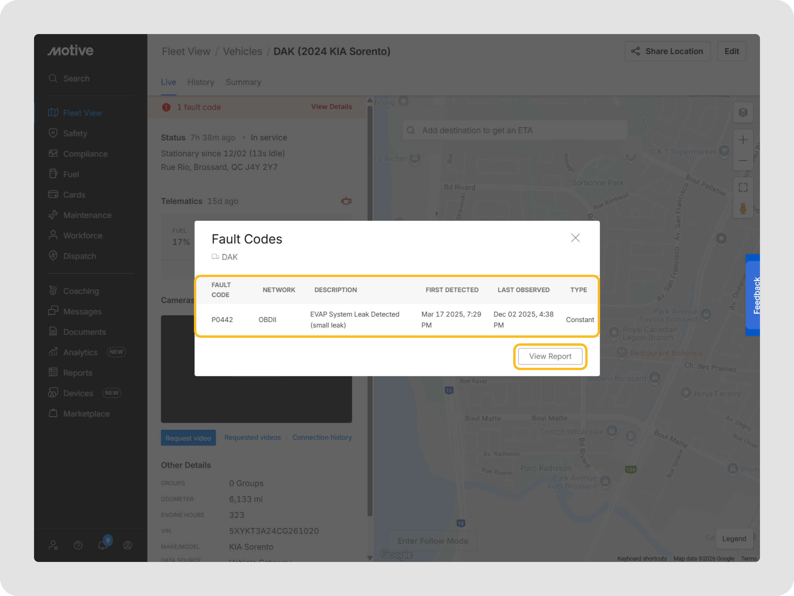Switch to the Summary tab
Image resolution: width=794 pixels, height=596 pixels.
(243, 82)
